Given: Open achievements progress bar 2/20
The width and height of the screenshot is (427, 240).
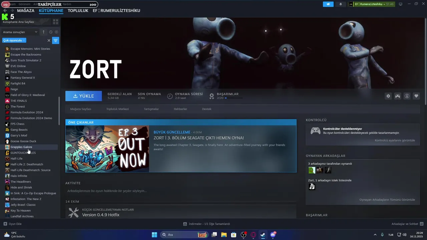Looking at the screenshot, I should click(234, 98).
